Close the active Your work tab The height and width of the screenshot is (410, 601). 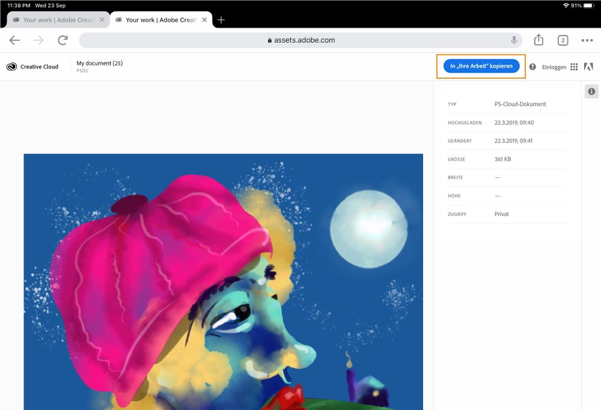[204, 20]
